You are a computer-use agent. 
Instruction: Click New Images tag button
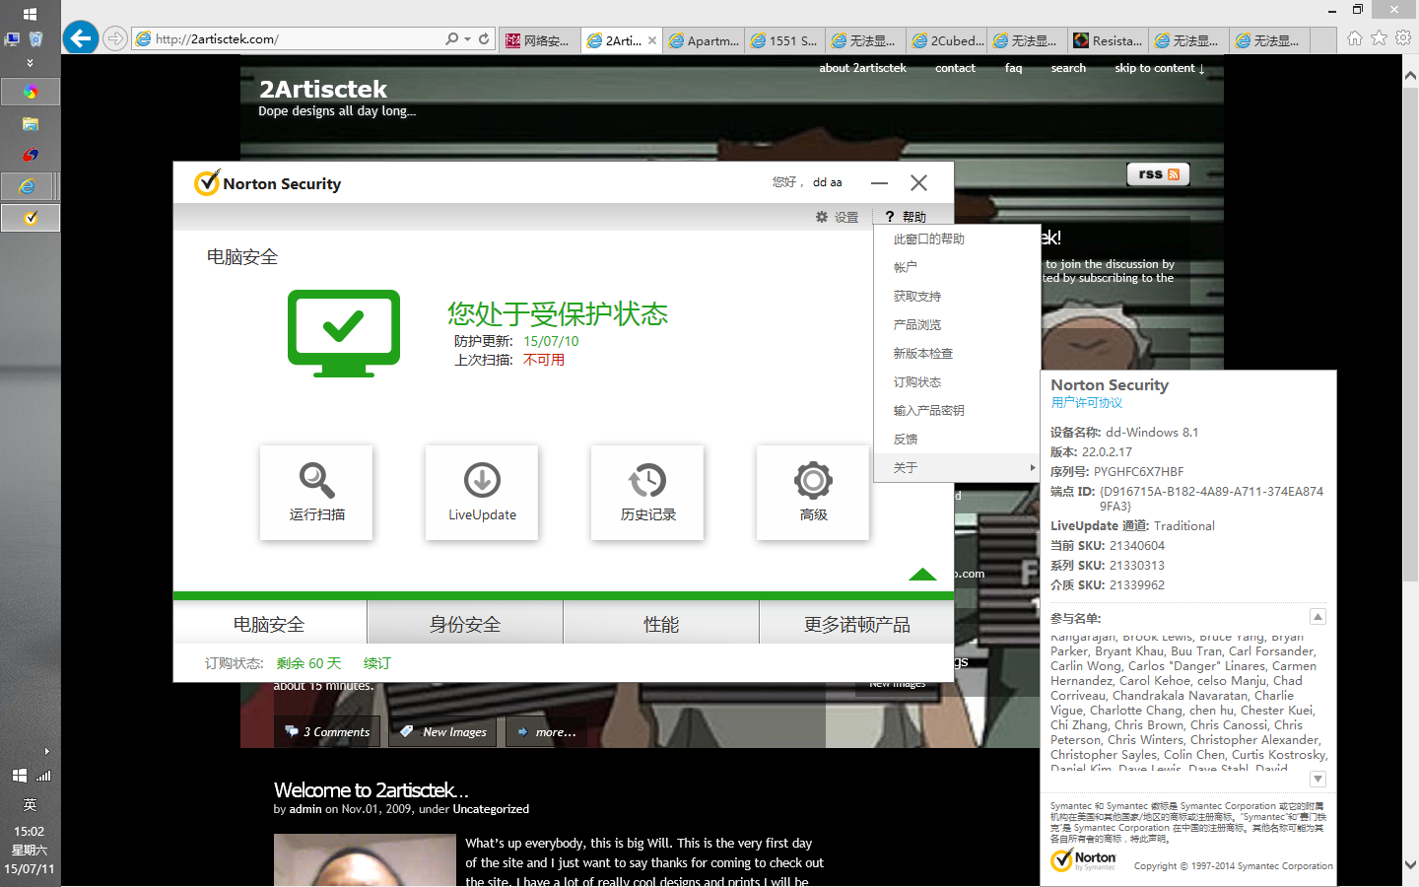443,731
